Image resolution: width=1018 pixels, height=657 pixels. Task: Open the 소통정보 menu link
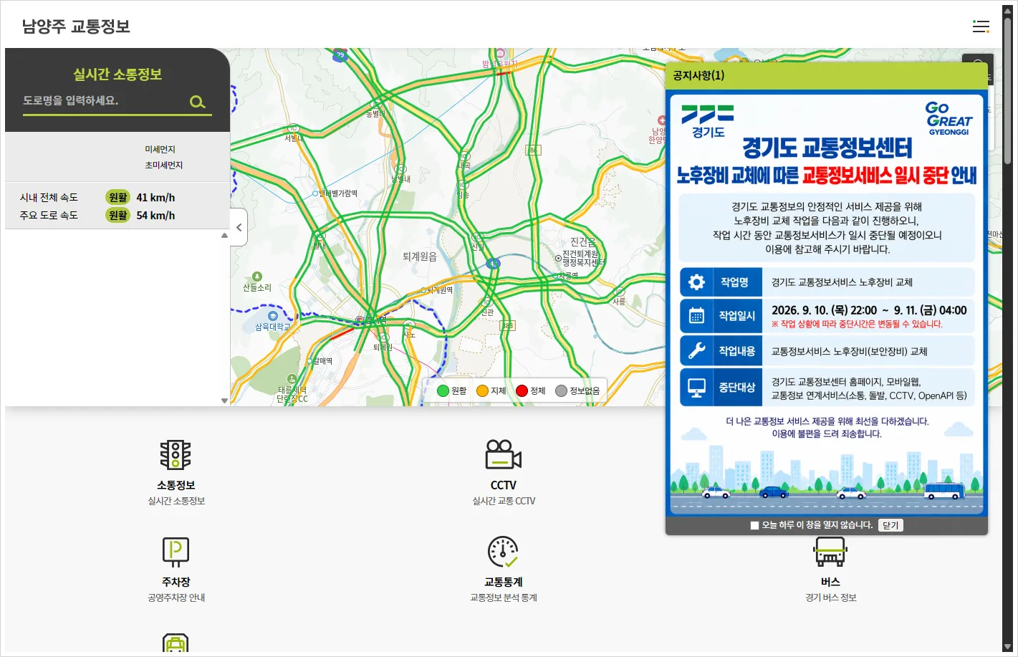pyautogui.click(x=176, y=485)
